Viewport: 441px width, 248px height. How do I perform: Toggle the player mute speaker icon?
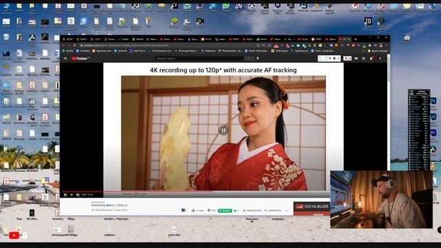point(78,194)
